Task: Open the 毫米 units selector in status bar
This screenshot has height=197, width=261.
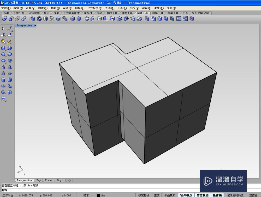Action: coord(86,195)
